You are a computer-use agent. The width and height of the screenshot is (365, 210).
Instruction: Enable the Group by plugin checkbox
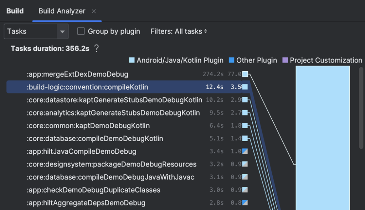click(81, 31)
